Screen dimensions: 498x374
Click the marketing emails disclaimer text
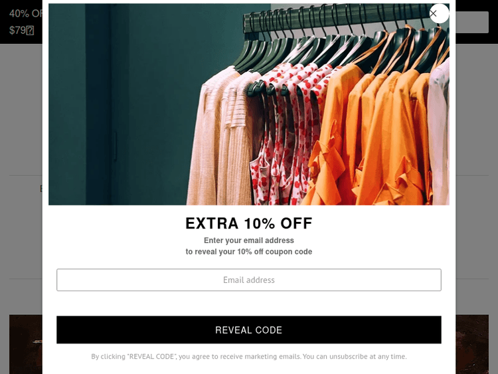click(249, 357)
